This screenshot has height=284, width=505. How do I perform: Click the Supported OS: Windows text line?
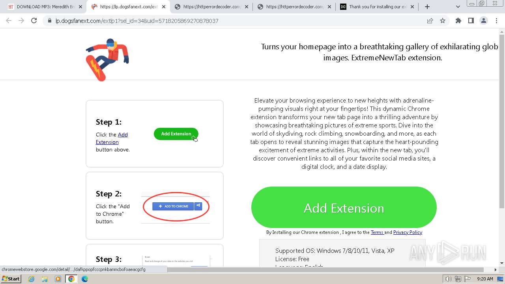[335, 250]
